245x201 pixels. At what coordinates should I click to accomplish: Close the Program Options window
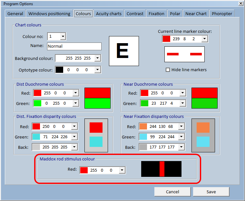pos(241,4)
